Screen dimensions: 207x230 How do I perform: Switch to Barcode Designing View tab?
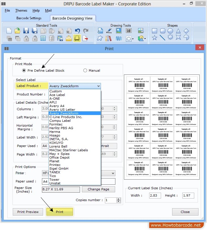pyautogui.click(x=73, y=18)
